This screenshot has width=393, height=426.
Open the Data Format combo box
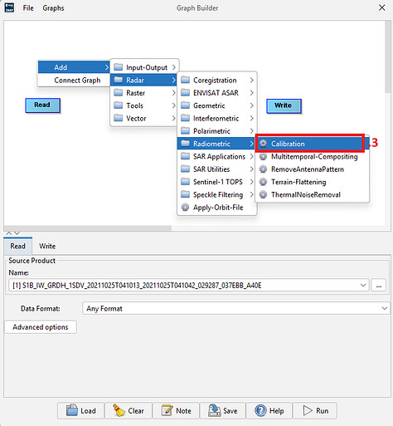coord(235,308)
